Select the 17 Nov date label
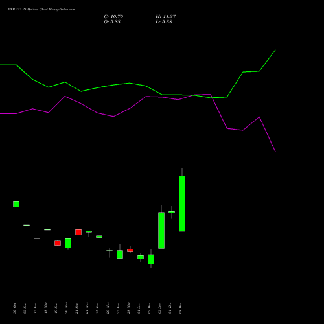 click(35, 308)
